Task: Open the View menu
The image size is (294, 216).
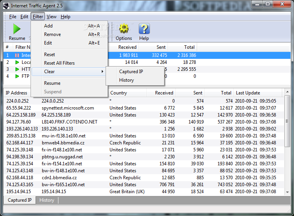Action: [51, 17]
